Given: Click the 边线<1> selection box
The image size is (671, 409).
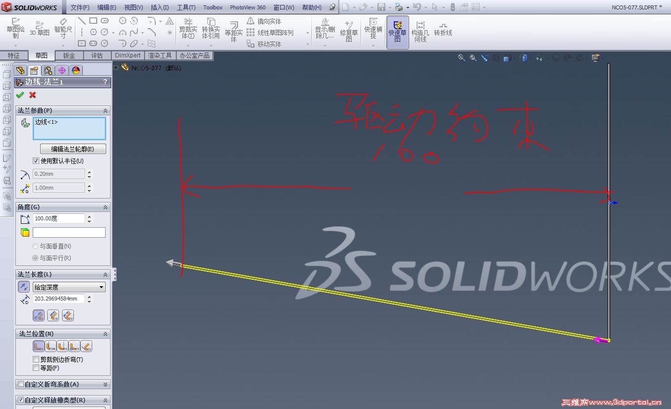Looking at the screenshot, I should tap(69, 128).
